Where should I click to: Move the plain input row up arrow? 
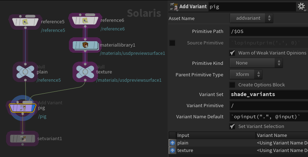coord(172,143)
